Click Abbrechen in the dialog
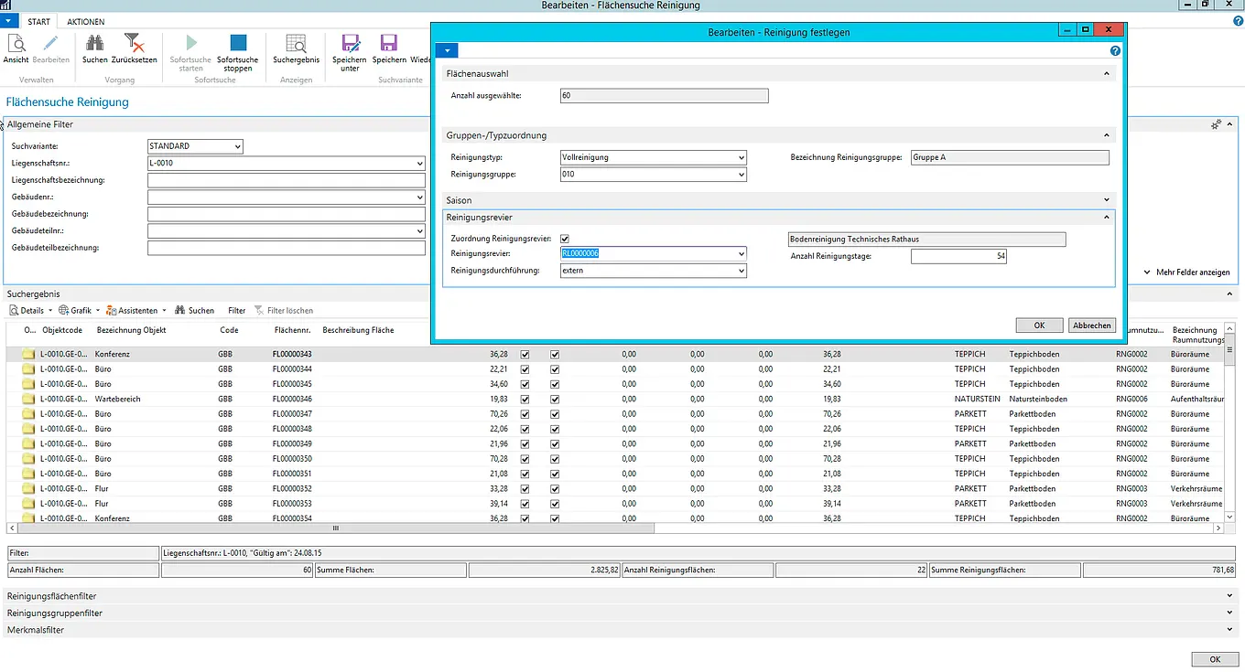The height and width of the screenshot is (672, 1245). click(x=1091, y=325)
